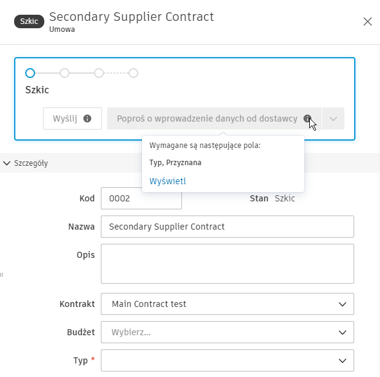
Task: Open the Typ dropdown
Action: [x=227, y=360]
